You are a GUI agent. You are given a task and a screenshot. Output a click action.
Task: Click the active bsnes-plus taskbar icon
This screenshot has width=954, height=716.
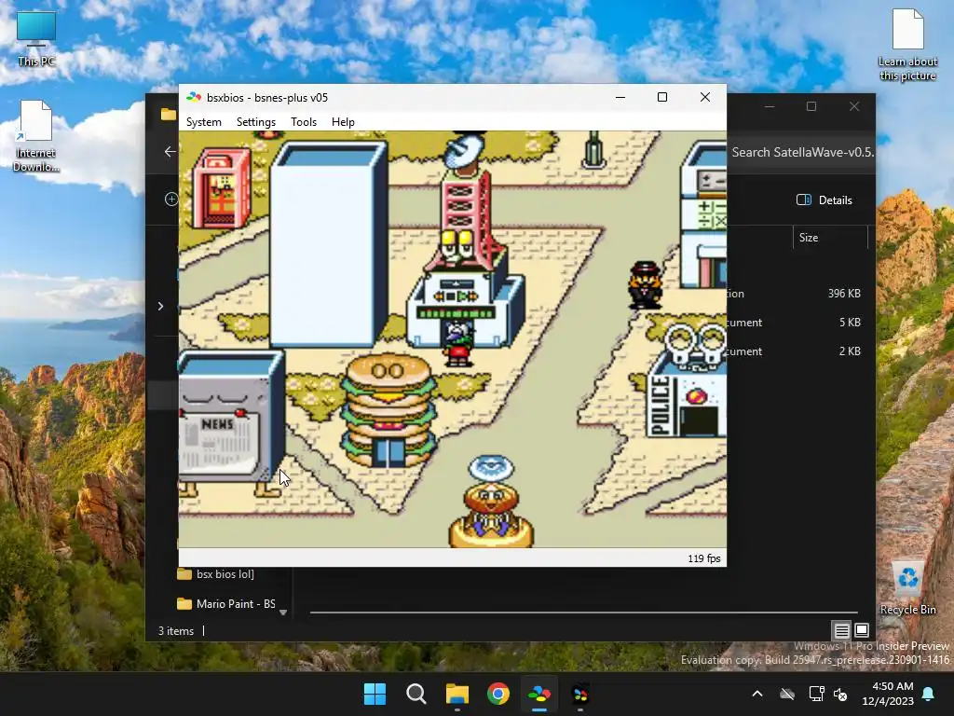click(x=539, y=694)
